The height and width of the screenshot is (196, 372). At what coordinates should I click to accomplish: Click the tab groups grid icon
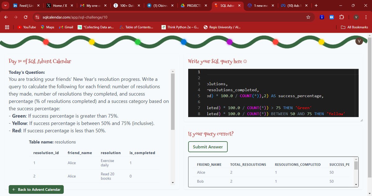point(7,27)
